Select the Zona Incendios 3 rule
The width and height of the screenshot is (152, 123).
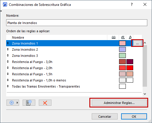[x=74, y=56]
